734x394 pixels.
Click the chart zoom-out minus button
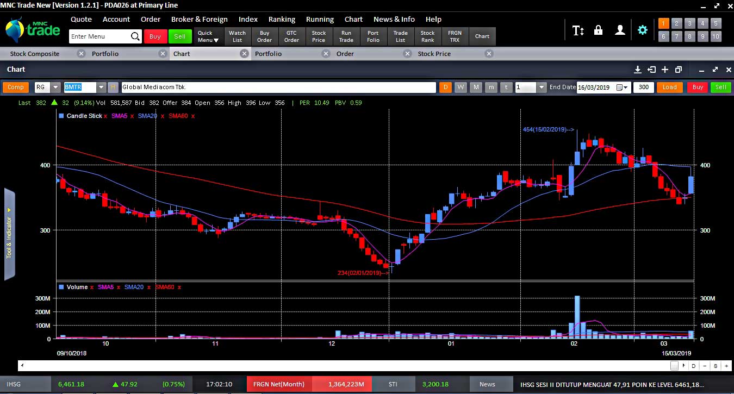click(704, 366)
